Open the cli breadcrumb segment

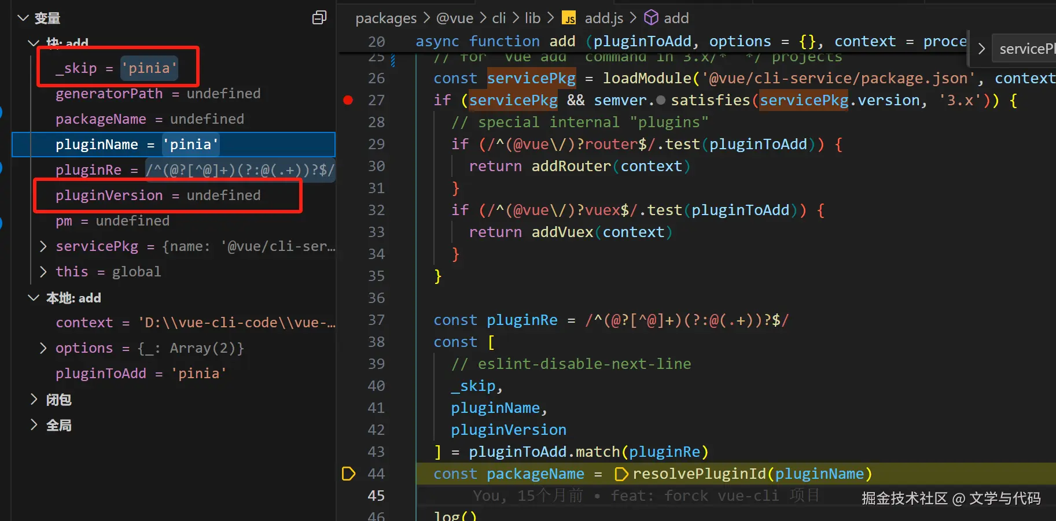[x=499, y=19]
